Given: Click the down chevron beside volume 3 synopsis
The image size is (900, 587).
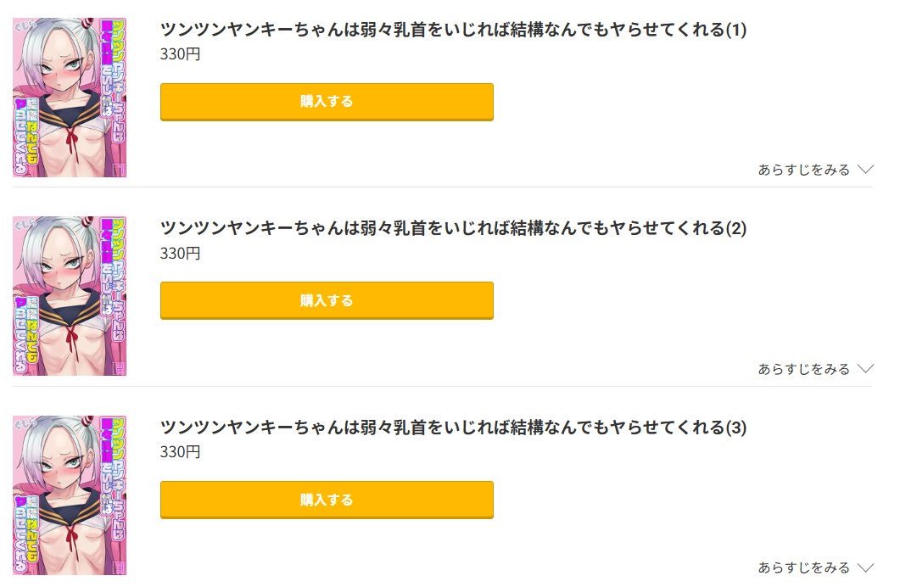Looking at the screenshot, I should (865, 567).
